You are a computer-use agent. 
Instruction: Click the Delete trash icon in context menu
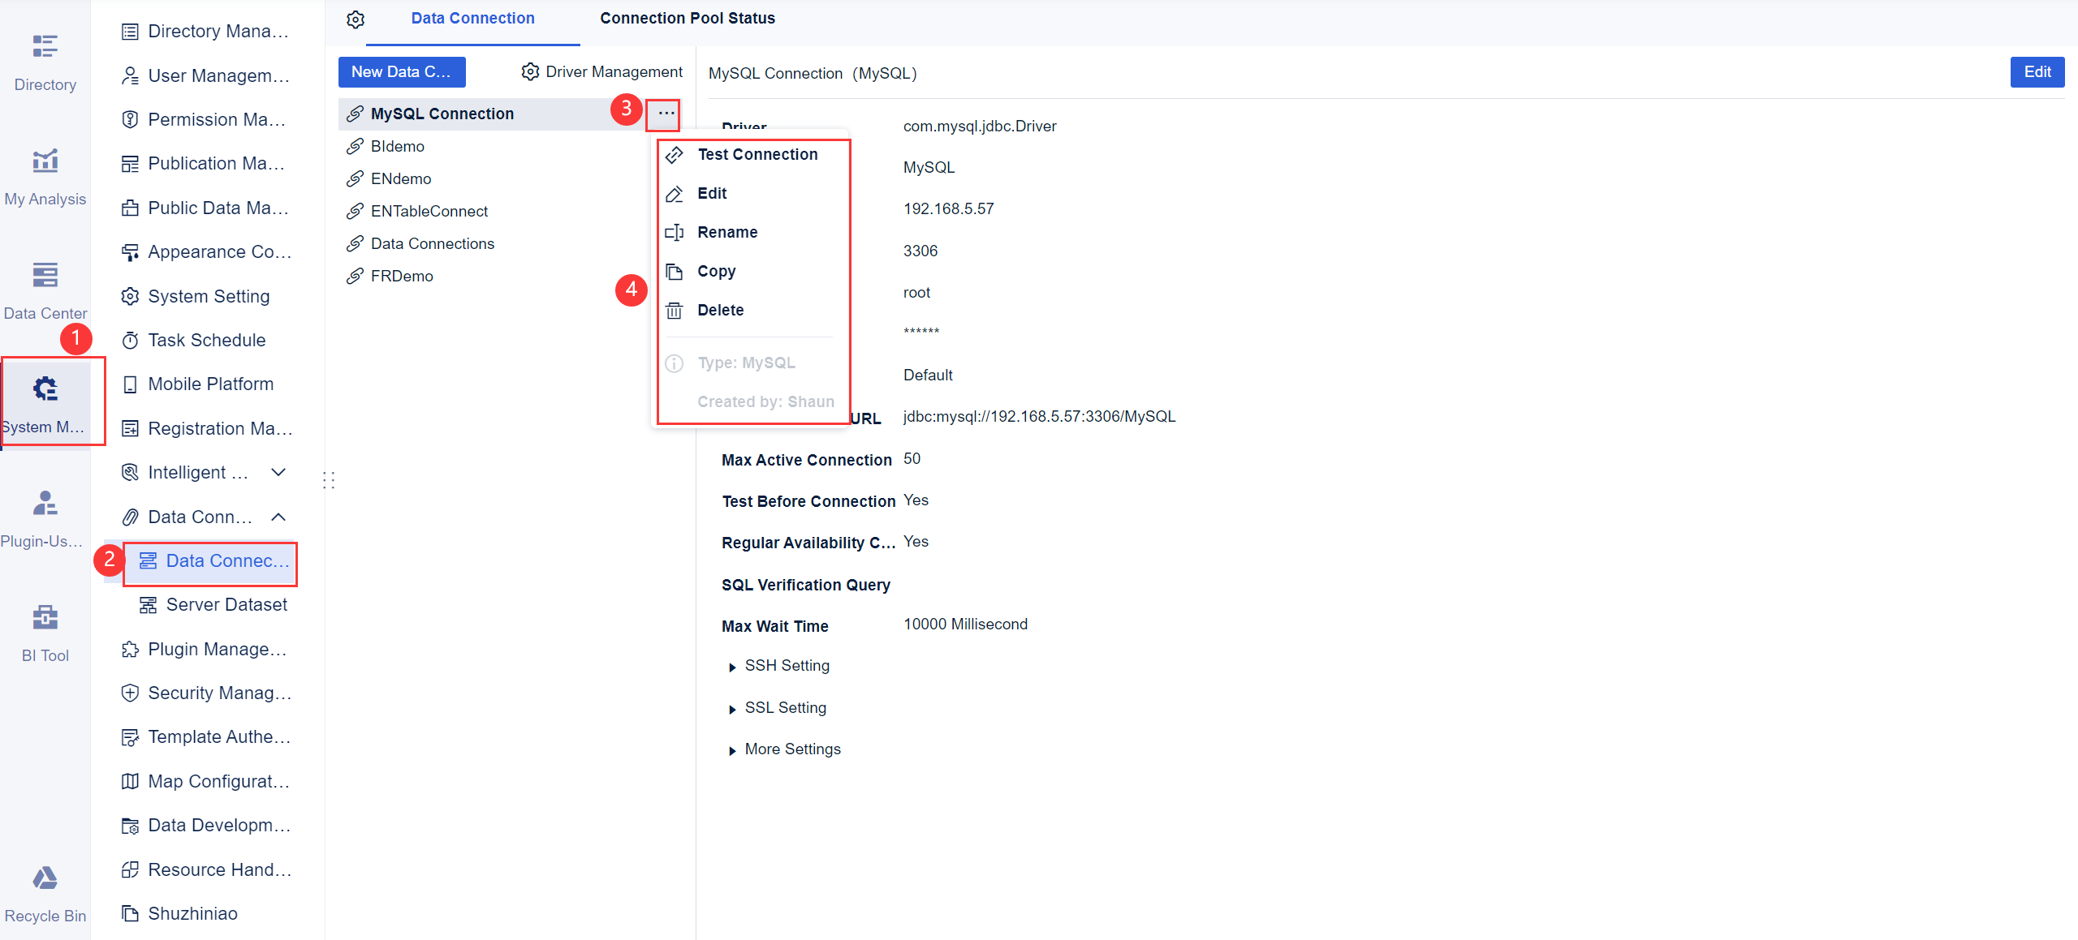[x=675, y=310]
